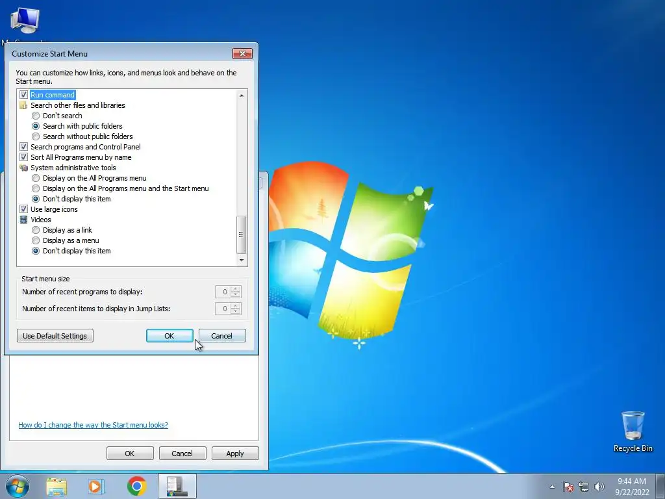Image resolution: width=665 pixels, height=499 pixels.
Task: Select Search without public folders option
Action: pos(36,136)
